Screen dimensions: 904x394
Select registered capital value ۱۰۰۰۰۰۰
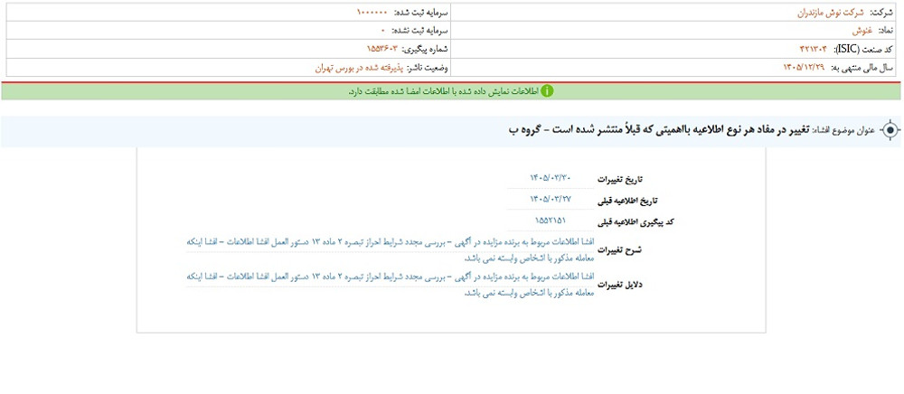click(x=372, y=13)
